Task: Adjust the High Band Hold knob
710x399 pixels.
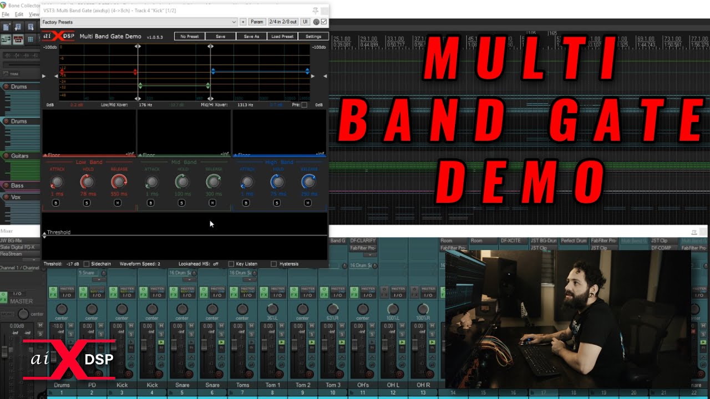Action: [277, 181]
